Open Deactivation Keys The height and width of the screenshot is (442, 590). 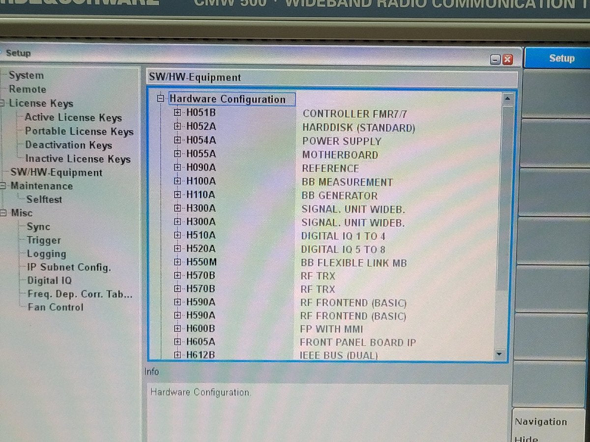pos(68,145)
